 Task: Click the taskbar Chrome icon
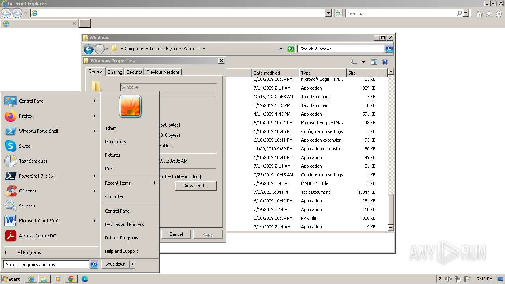coord(71,279)
